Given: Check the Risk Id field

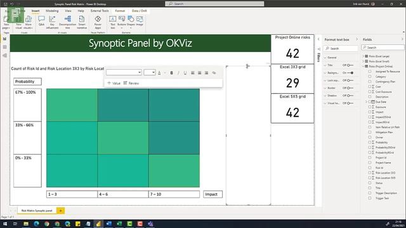Looking at the screenshot, I should coord(370,168).
